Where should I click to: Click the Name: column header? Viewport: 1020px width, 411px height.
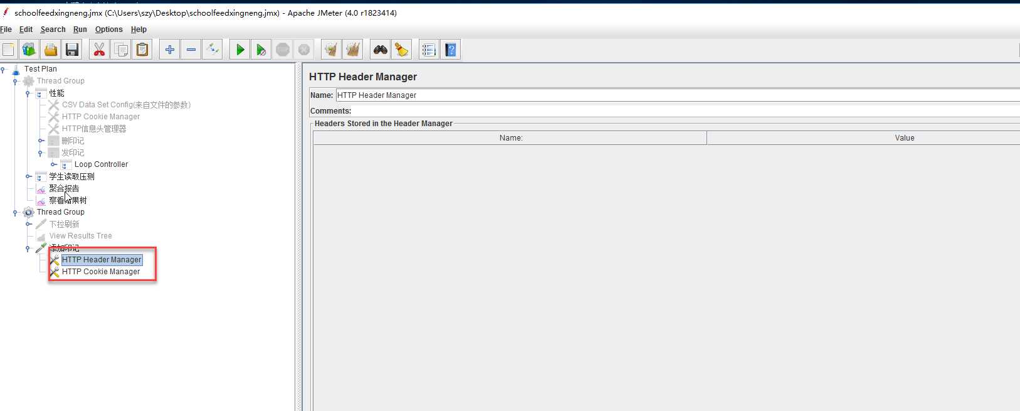[x=510, y=138]
